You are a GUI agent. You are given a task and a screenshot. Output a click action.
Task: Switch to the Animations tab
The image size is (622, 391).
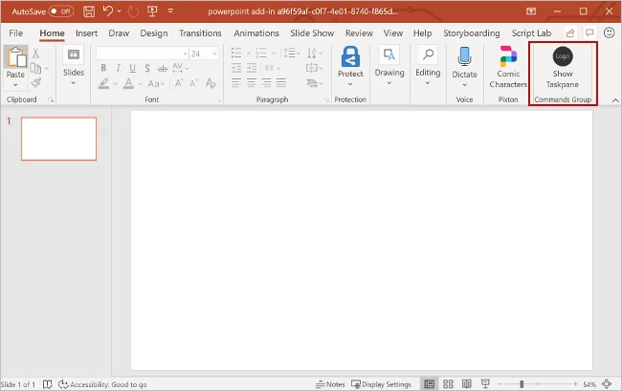coord(256,33)
